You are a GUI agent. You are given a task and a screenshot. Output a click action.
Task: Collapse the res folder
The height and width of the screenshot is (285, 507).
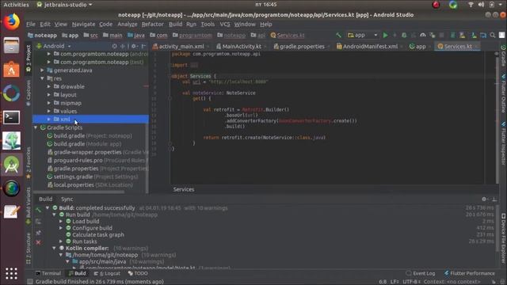pos(42,78)
